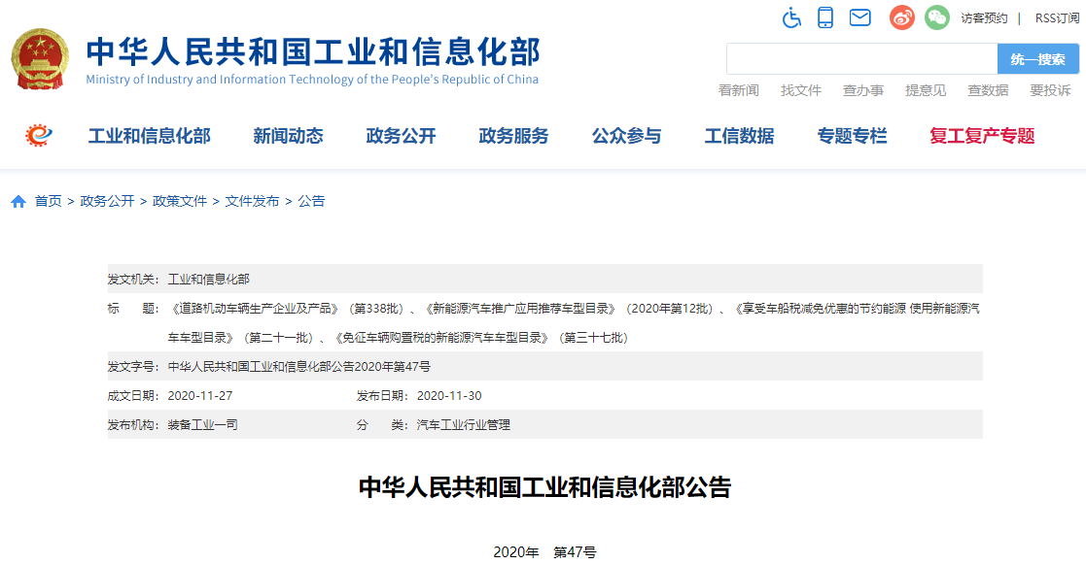
Task: Visit the ministry's Weibo account icon
Action: (x=900, y=17)
